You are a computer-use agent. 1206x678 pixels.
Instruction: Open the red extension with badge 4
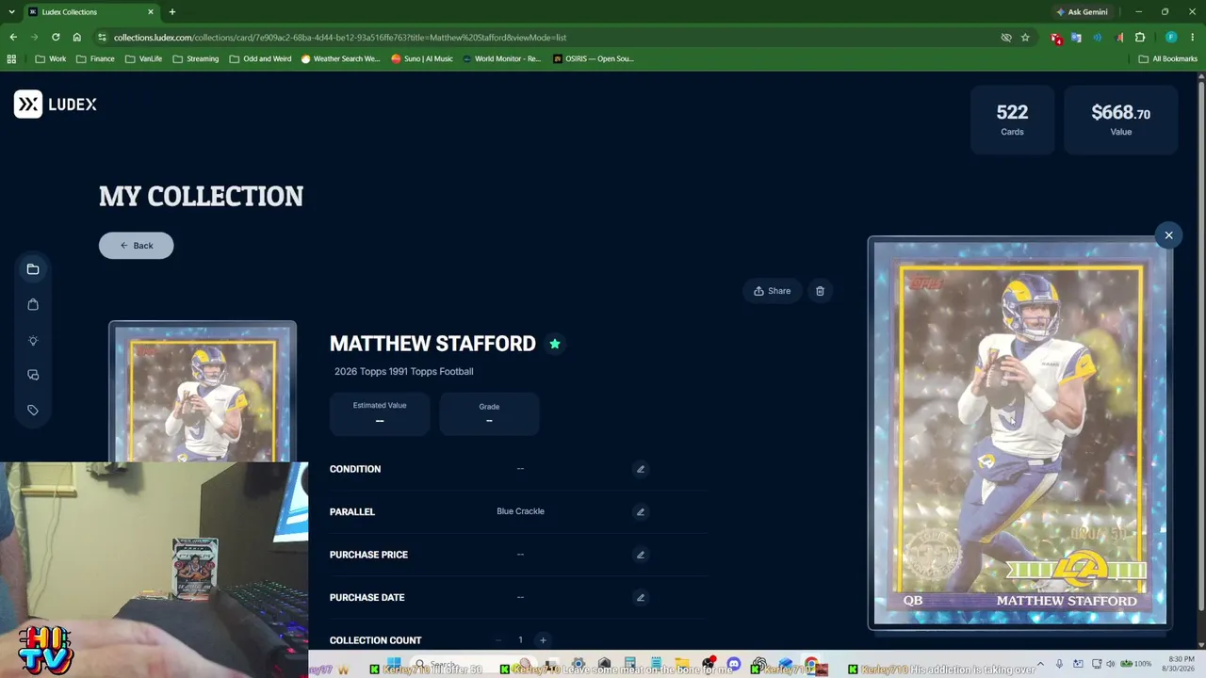click(x=1056, y=38)
